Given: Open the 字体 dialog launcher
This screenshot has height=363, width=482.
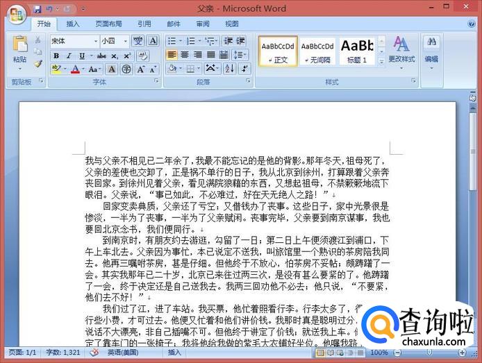Looking at the screenshot, I should coord(156,81).
